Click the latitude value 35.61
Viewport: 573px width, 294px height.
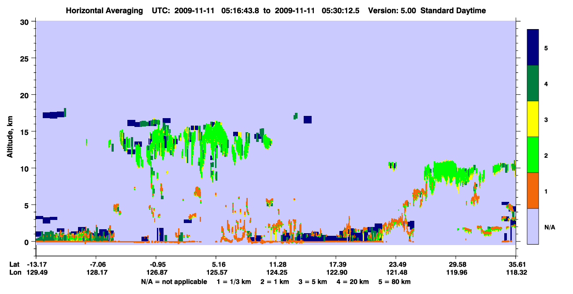click(x=516, y=264)
